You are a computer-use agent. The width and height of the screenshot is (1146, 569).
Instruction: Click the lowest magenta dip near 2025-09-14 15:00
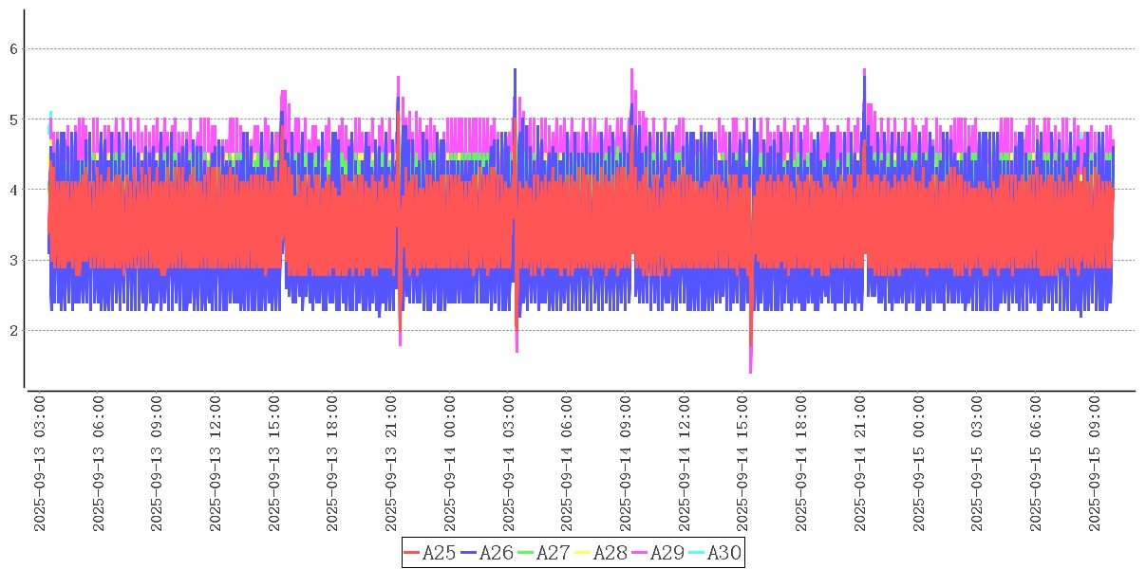click(x=750, y=370)
